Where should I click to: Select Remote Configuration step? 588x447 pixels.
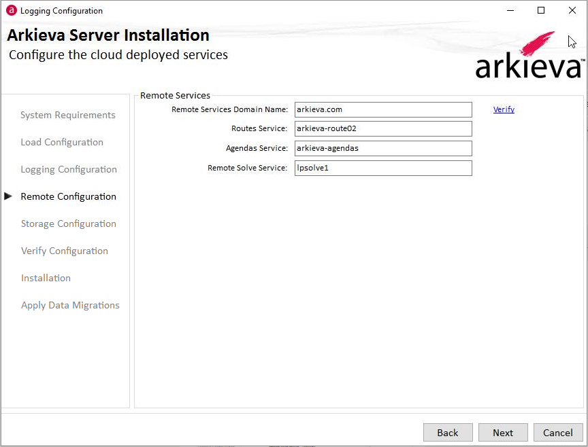pos(68,196)
